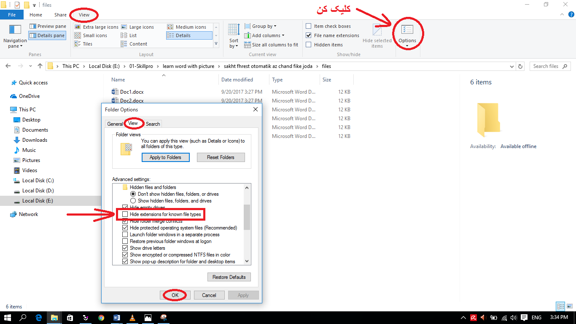The height and width of the screenshot is (324, 576).
Task: Choose Extra large icons layout
Action: [x=97, y=27]
